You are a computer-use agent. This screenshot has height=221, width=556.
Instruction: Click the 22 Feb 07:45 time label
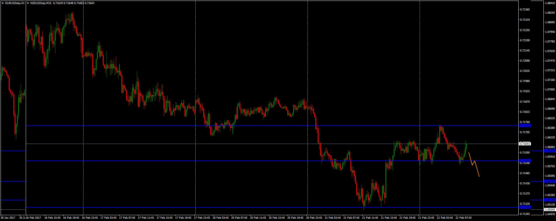pyautogui.click(x=464, y=218)
